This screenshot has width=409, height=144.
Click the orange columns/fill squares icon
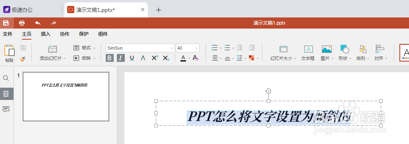tap(252, 58)
